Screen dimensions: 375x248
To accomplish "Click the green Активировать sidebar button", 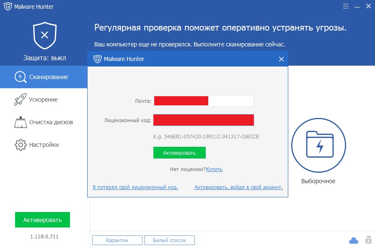I will coord(42,220).
